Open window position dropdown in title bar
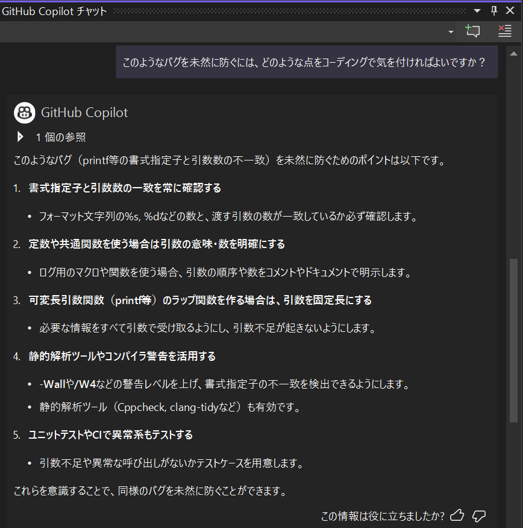Screen dimensions: 523x528 coord(477,11)
